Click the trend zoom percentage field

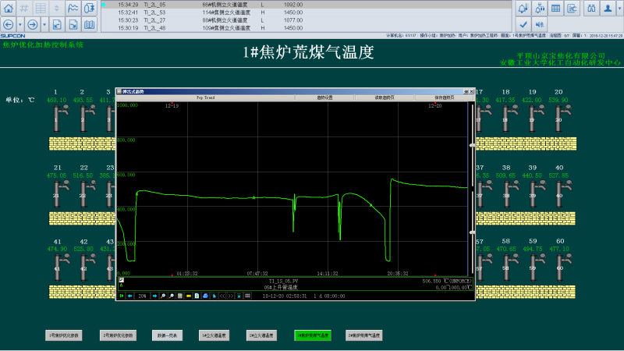point(143,296)
